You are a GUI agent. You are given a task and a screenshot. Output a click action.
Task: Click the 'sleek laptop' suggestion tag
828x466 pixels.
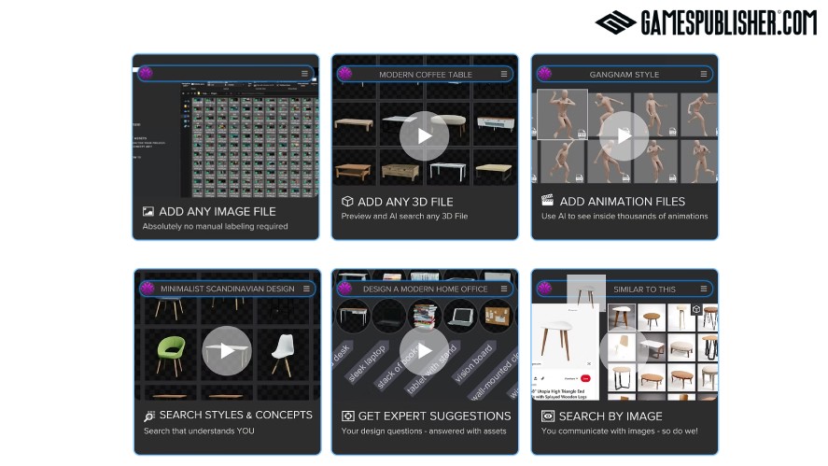point(368,363)
